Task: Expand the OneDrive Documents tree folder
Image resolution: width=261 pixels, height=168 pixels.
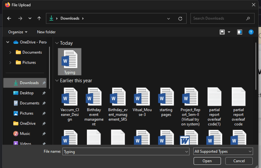Action: pyautogui.click(x=10, y=52)
